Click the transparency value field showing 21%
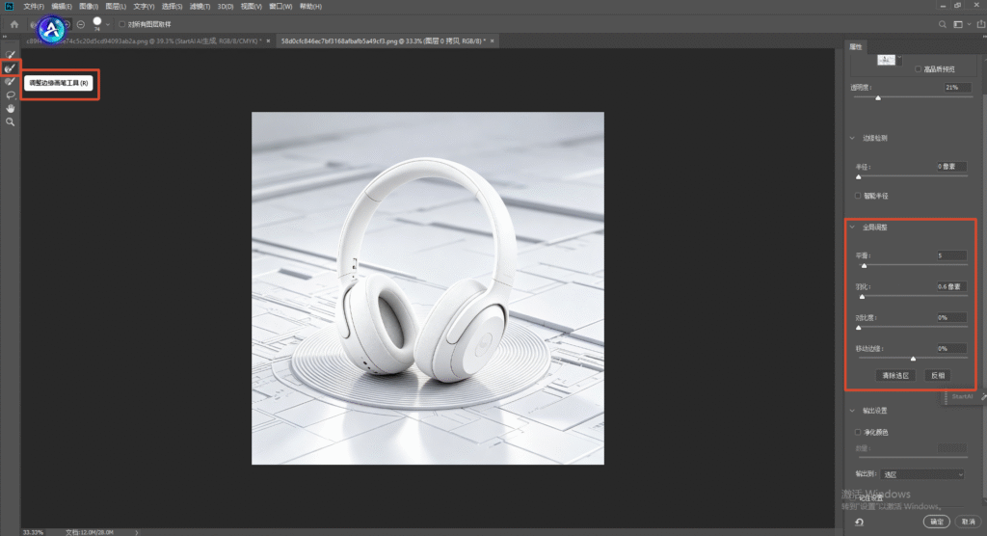The width and height of the screenshot is (987, 536). click(958, 88)
